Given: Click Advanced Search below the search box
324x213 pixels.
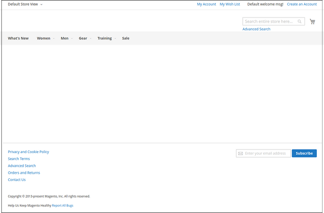Looking at the screenshot, I should [x=256, y=29].
